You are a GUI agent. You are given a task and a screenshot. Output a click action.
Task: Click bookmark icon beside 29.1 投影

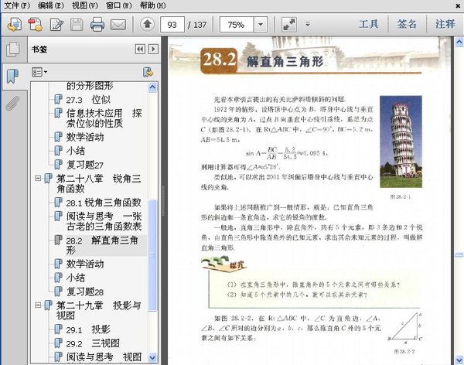(58, 329)
